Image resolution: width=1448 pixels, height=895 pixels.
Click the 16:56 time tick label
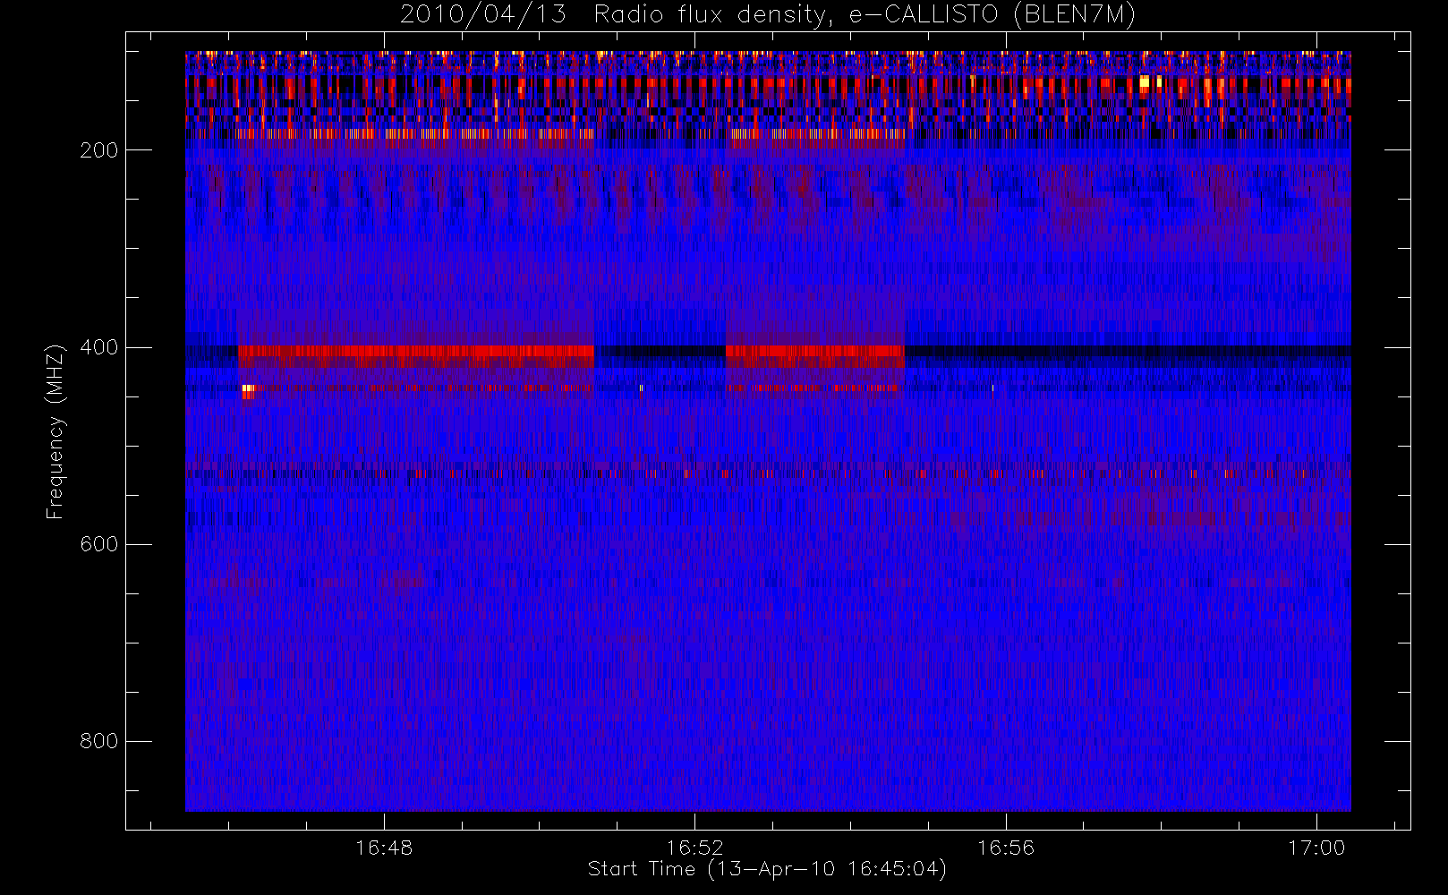(1006, 848)
